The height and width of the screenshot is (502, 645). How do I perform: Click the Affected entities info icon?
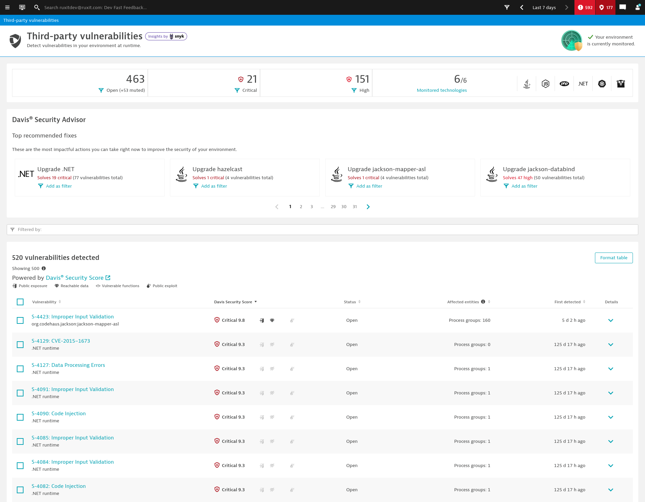483,302
